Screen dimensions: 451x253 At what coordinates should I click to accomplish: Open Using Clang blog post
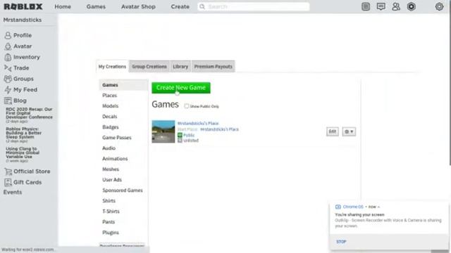tap(23, 153)
